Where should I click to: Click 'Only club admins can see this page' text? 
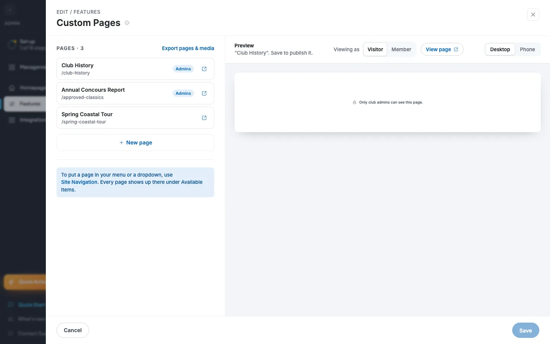pyautogui.click(x=391, y=102)
